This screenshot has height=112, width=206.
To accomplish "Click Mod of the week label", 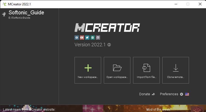I will point(158,110).
